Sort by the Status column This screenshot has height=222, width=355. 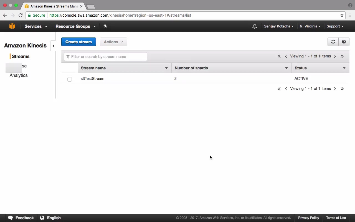[x=321, y=68]
